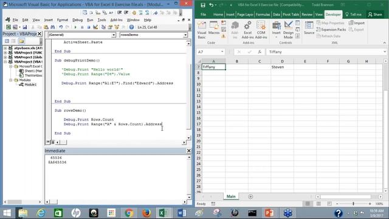The height and width of the screenshot is (219, 389).
Task: Expand atpvbaen.xls project node
Action: click(5, 48)
